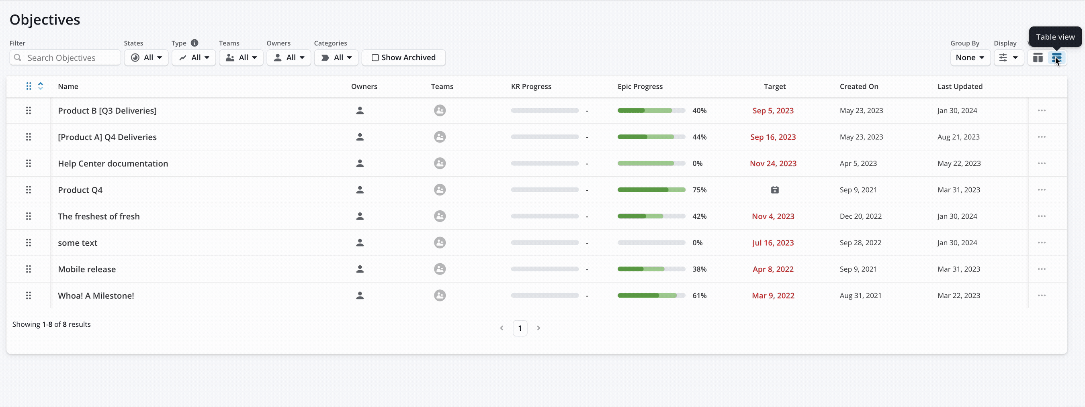Click calendar icon in Product Q4 row
The height and width of the screenshot is (407, 1085).
[x=775, y=190]
